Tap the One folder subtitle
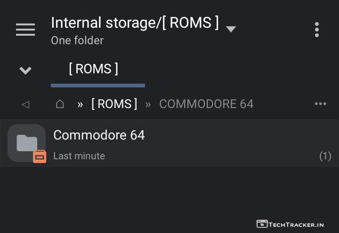The height and width of the screenshot is (233, 339). point(77,40)
